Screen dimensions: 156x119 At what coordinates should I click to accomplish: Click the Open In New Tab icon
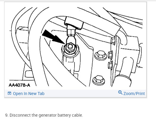(x=9, y=93)
